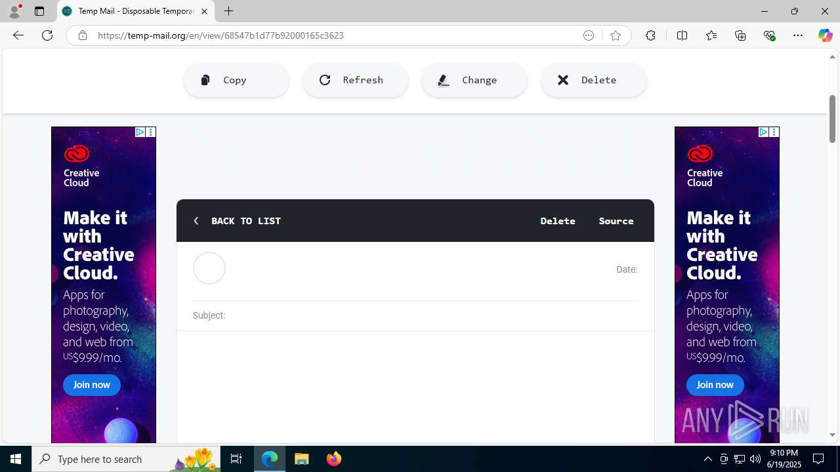Open tab actions menu icon
This screenshot has width=840, height=472.
click(39, 11)
